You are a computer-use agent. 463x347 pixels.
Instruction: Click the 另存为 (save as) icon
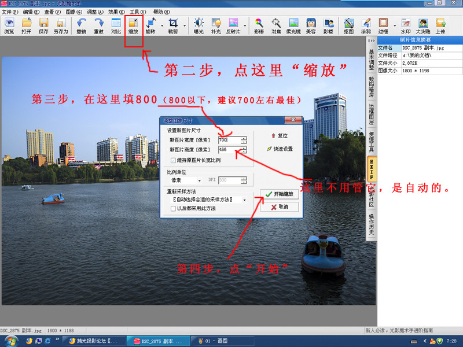click(x=60, y=25)
